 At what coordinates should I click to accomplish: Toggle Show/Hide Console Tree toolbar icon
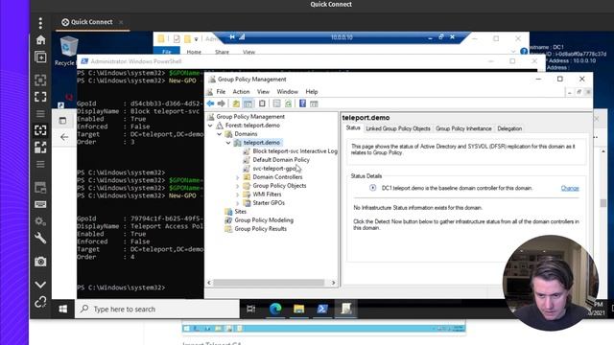(248, 103)
